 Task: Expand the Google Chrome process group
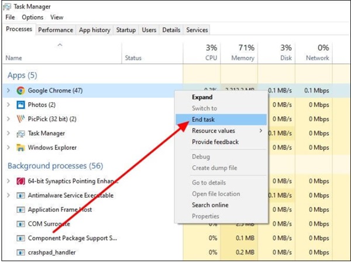click(x=8, y=90)
